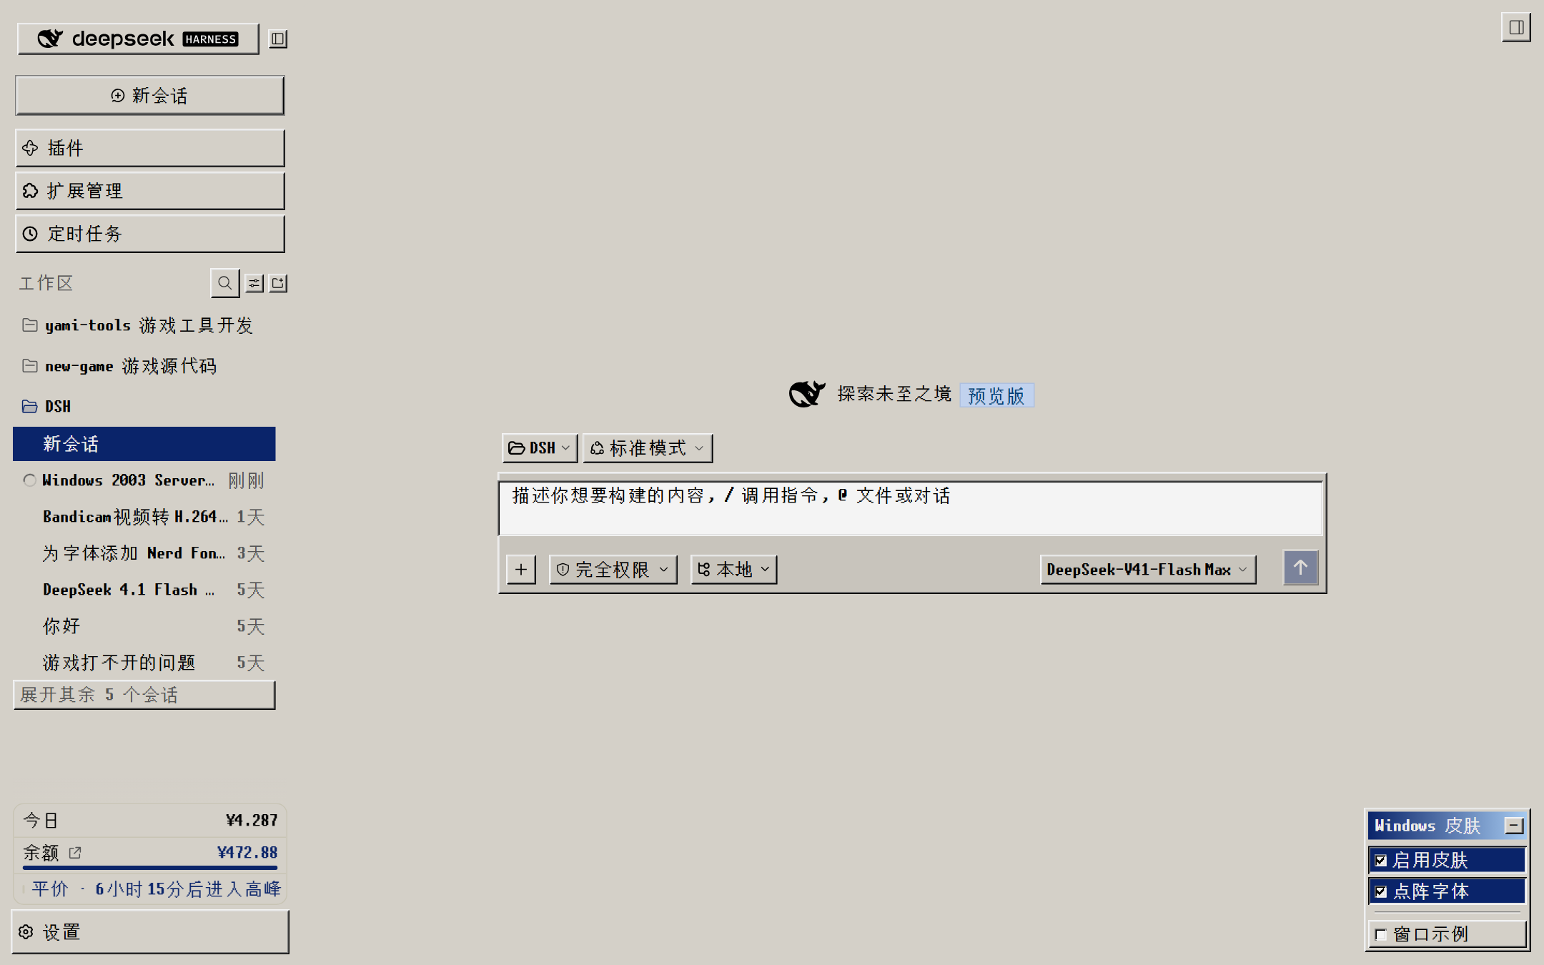Open 定时任务 scheduled tasks
Screen dimensions: 1544x965
(x=150, y=234)
